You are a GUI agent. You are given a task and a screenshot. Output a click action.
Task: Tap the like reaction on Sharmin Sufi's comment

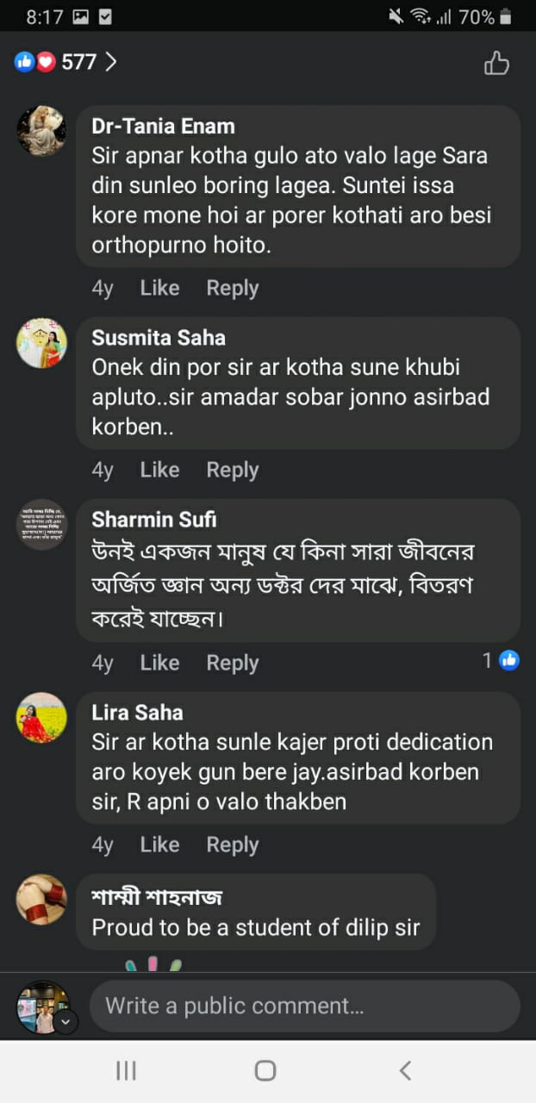point(509,661)
